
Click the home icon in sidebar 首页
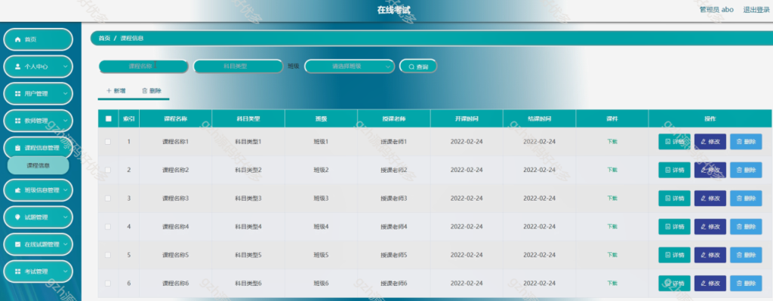coord(18,39)
